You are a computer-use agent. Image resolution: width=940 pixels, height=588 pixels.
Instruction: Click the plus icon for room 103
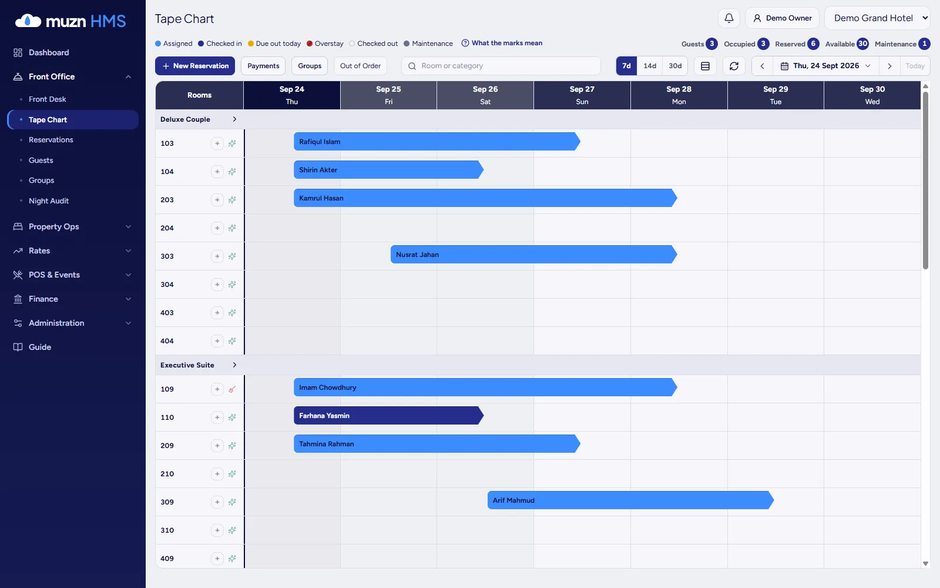click(217, 143)
